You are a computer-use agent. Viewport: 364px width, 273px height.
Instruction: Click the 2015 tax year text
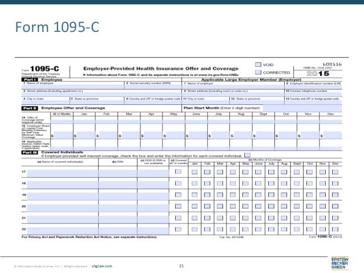point(318,74)
